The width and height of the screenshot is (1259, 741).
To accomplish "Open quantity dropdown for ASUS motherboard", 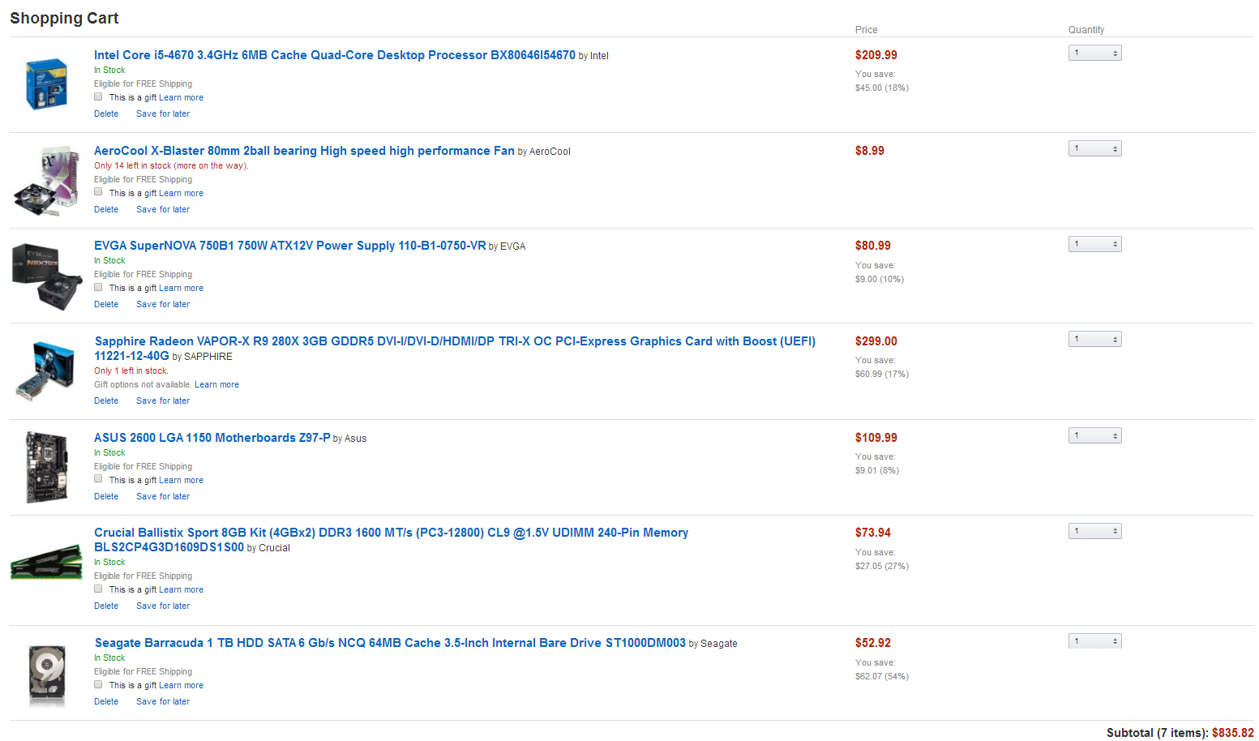I will 1094,435.
